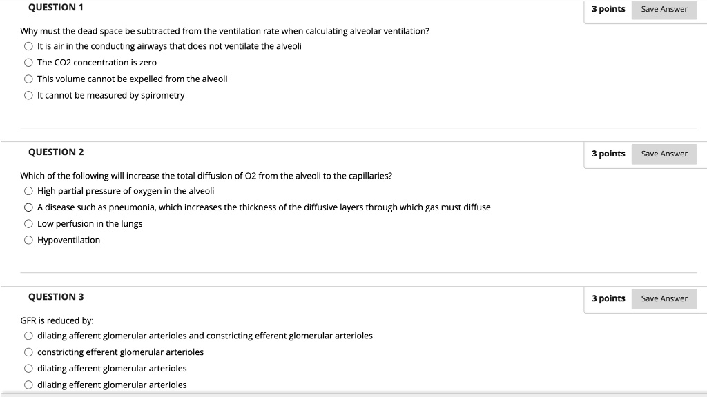Image resolution: width=707 pixels, height=397 pixels.
Task: Select "It cannot be measured by spirometry"
Action: tap(28, 95)
